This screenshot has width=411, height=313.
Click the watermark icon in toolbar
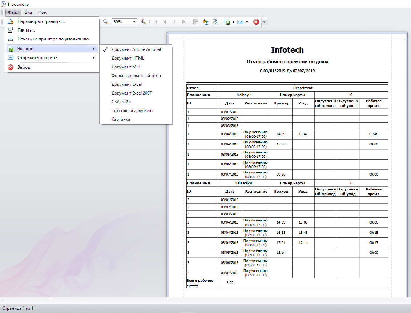coord(215,22)
